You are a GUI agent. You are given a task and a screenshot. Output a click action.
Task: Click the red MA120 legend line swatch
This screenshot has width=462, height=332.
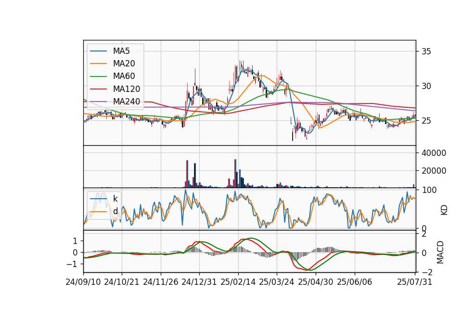[x=98, y=89]
